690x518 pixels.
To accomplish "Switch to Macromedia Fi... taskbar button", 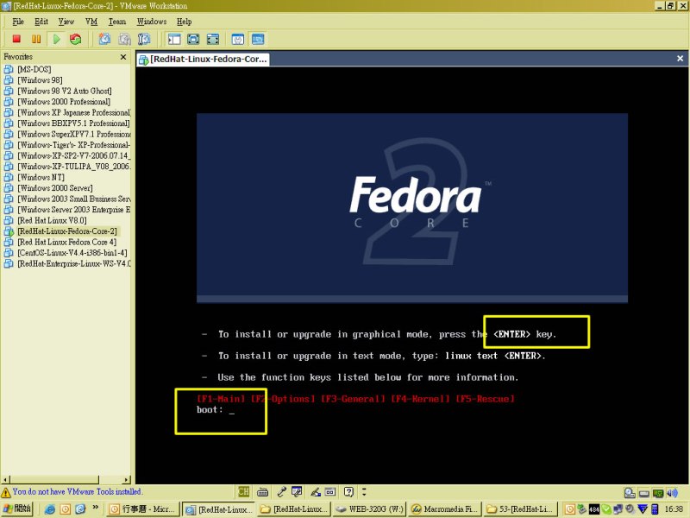I will click(445, 509).
